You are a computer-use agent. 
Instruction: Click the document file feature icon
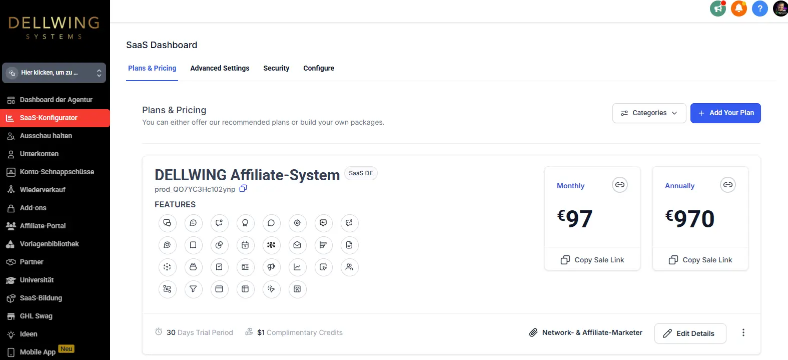(x=349, y=245)
